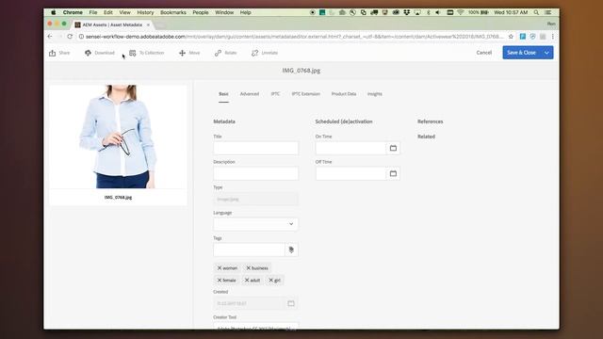The width and height of the screenshot is (603, 339).
Task: Remove the girl tag
Action: (x=270, y=281)
